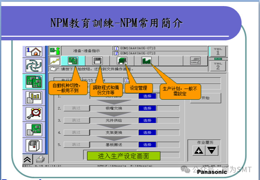The height and width of the screenshot is (180, 260).
Task: Open the green cart setting management icon
Action: point(122,61)
